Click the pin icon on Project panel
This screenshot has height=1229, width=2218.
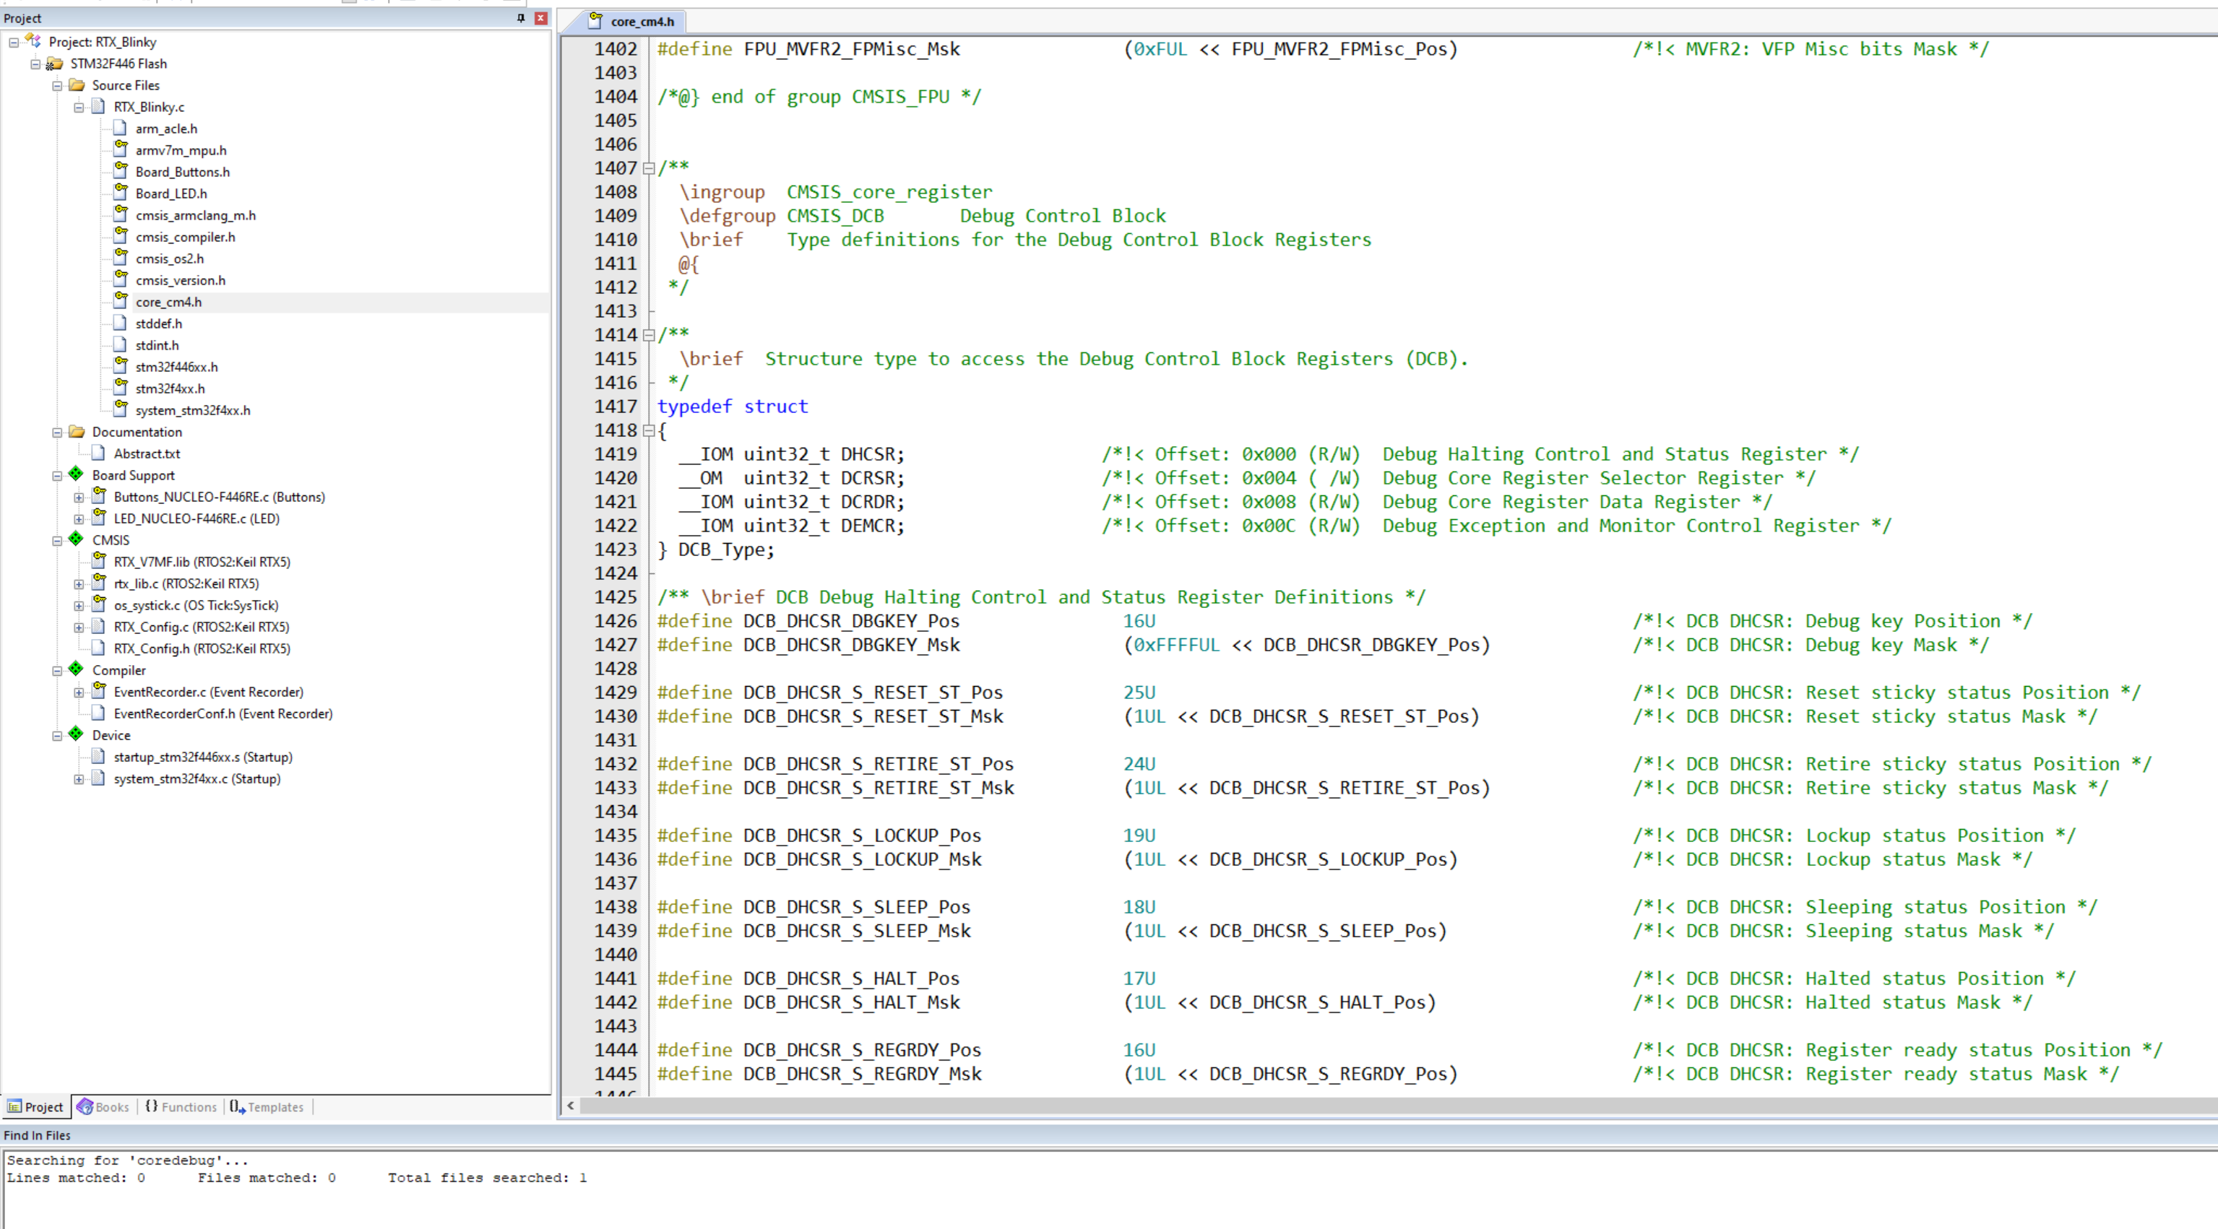520,18
